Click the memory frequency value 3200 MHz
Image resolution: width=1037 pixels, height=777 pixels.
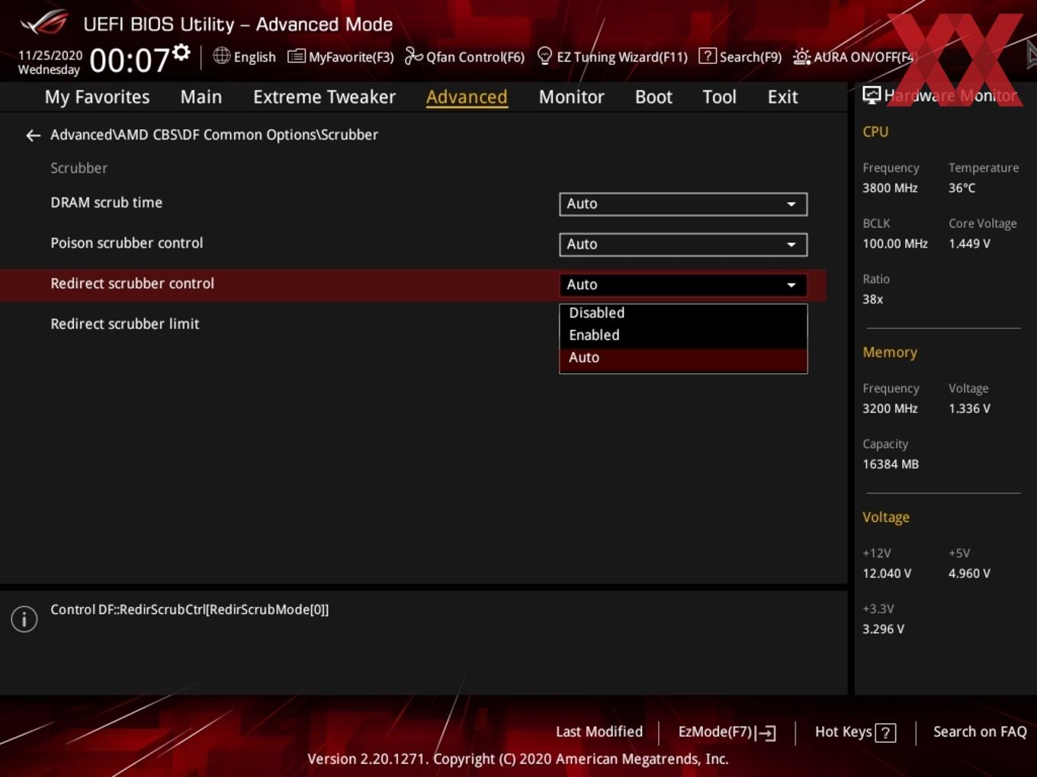point(890,408)
